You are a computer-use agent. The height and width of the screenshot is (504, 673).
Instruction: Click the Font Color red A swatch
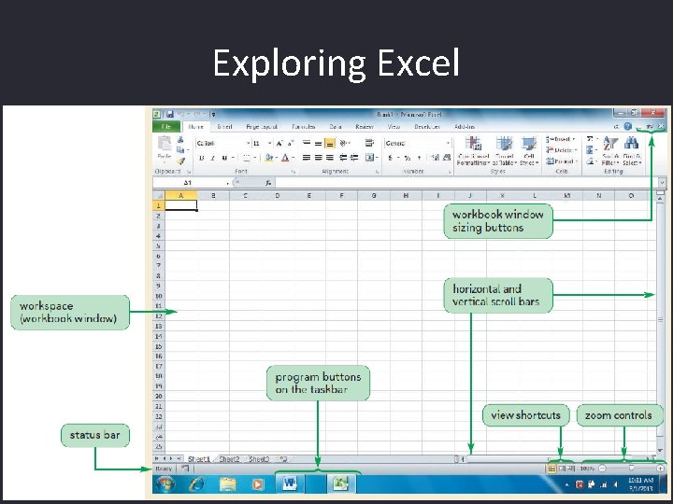[285, 158]
